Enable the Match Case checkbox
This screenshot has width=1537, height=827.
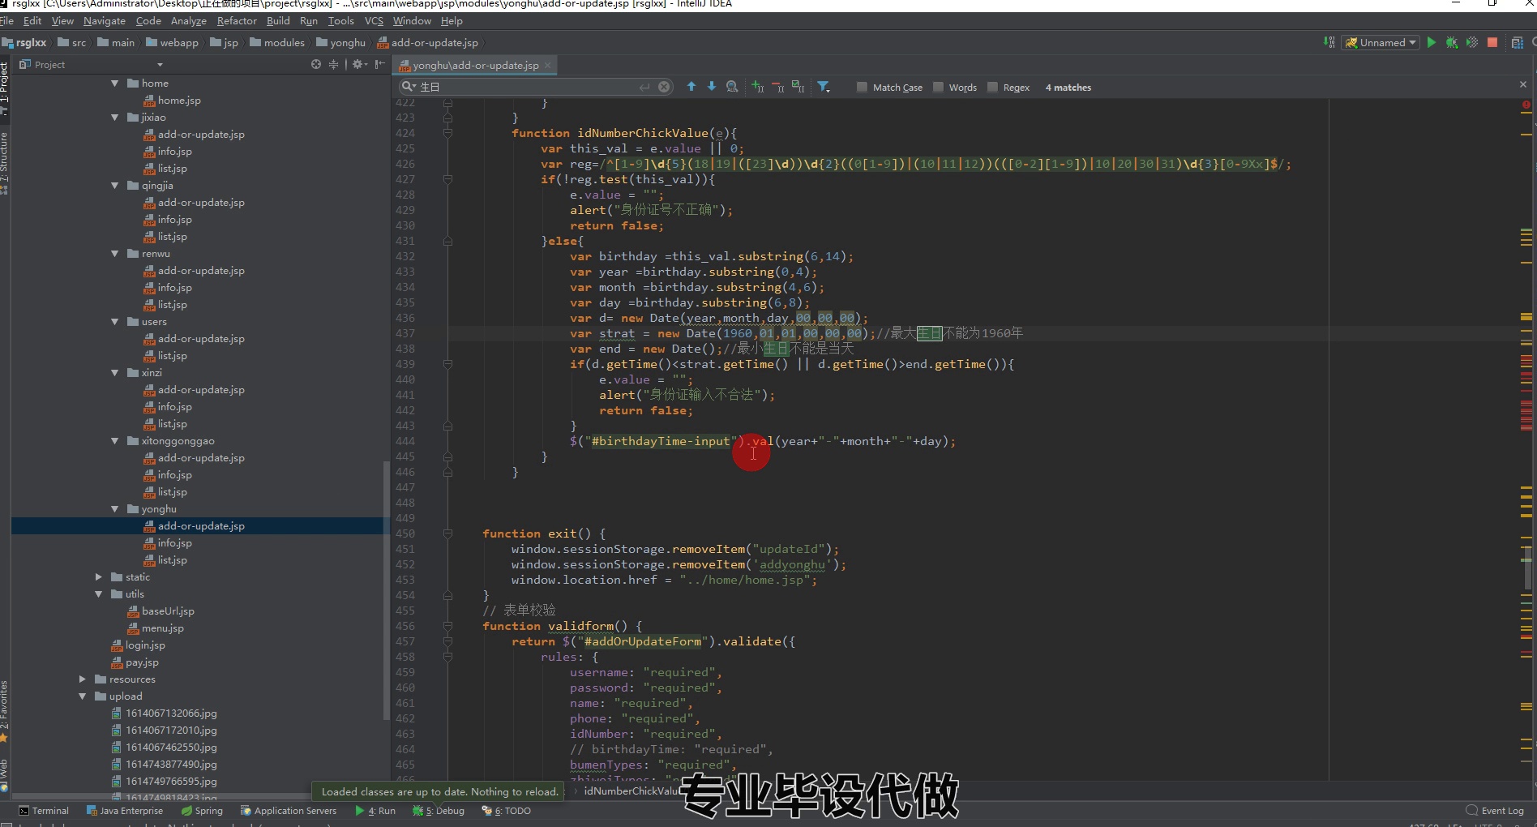(x=863, y=87)
